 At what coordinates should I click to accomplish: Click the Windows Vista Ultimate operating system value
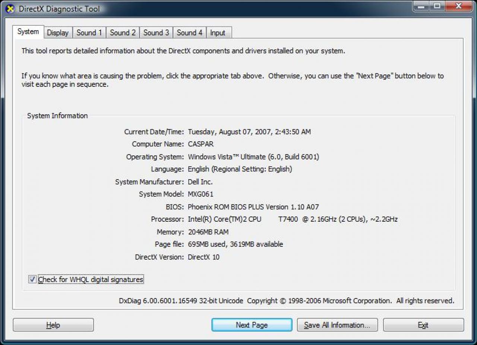pos(253,157)
